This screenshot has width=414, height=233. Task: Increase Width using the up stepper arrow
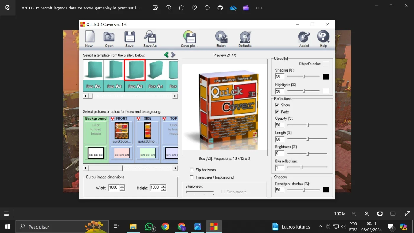[x=122, y=186]
